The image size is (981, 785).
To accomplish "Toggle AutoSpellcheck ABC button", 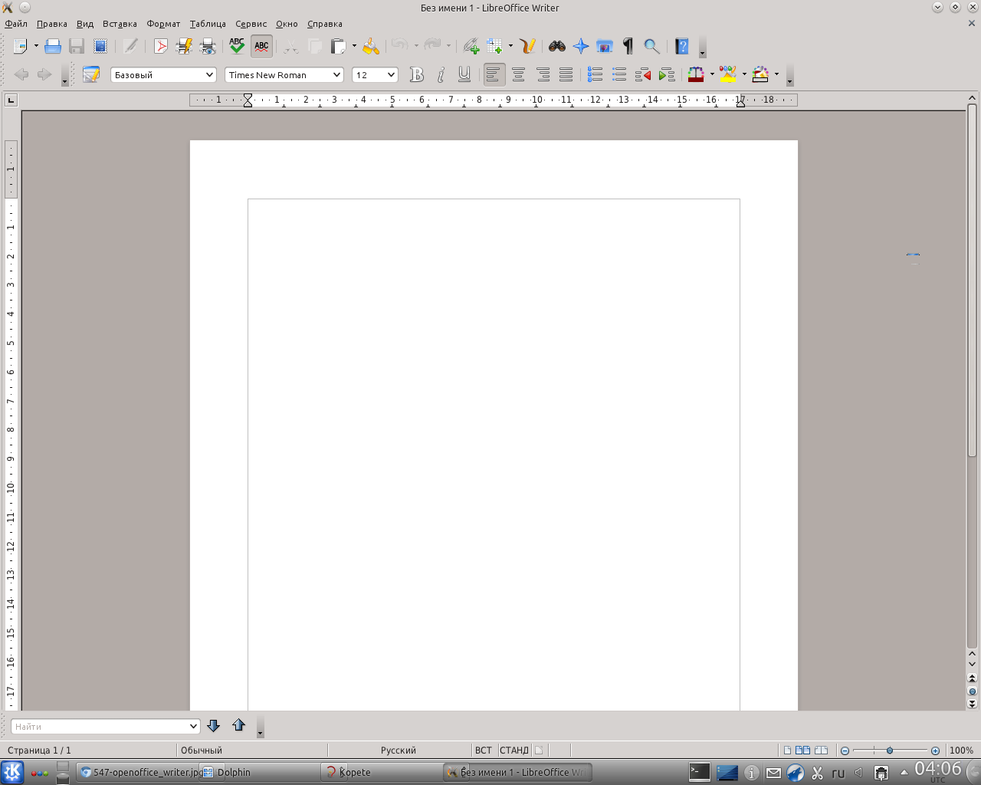I will tap(261, 46).
